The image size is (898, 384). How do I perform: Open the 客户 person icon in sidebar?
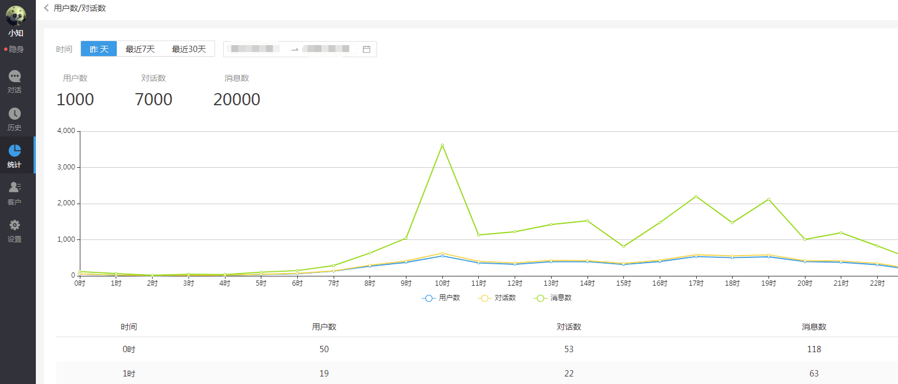(15, 187)
